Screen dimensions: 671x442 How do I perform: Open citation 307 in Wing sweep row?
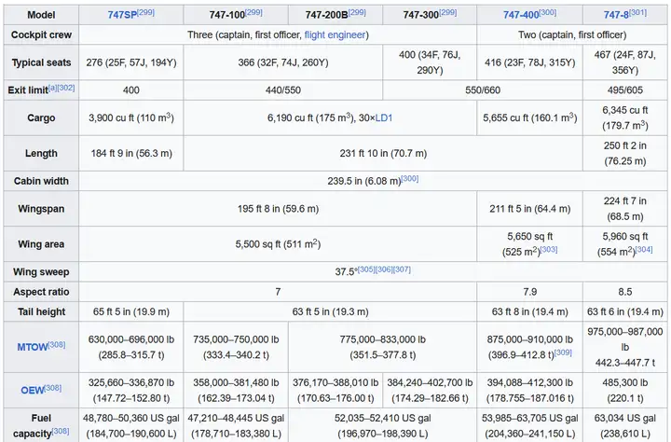(402, 269)
